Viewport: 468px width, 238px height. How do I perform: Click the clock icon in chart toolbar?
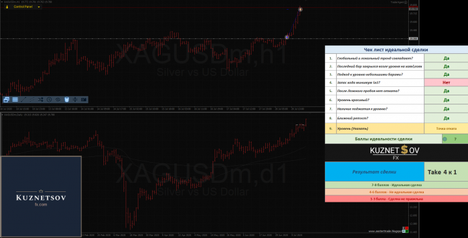tap(49, 99)
